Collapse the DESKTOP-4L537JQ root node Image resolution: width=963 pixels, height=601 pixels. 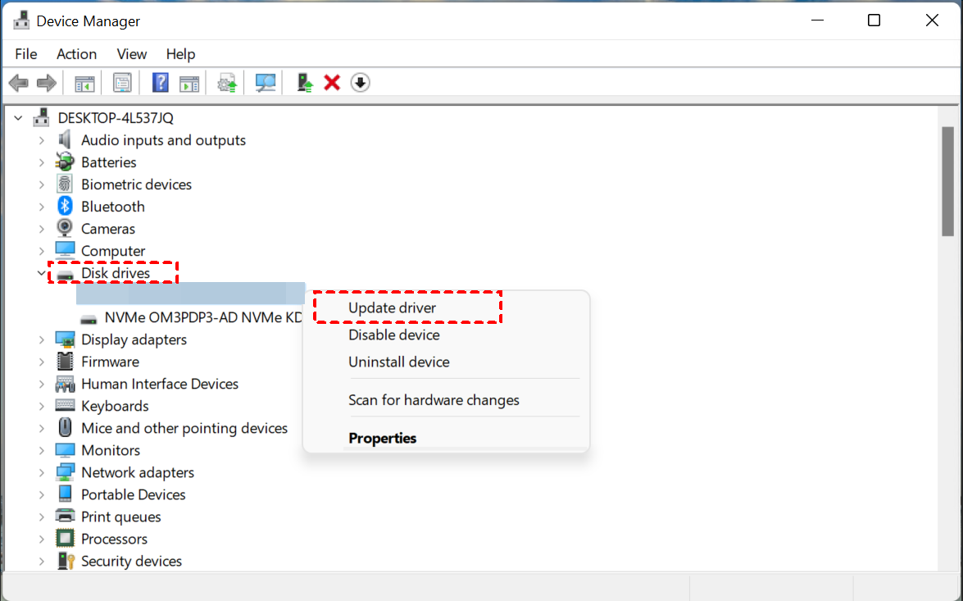18,117
